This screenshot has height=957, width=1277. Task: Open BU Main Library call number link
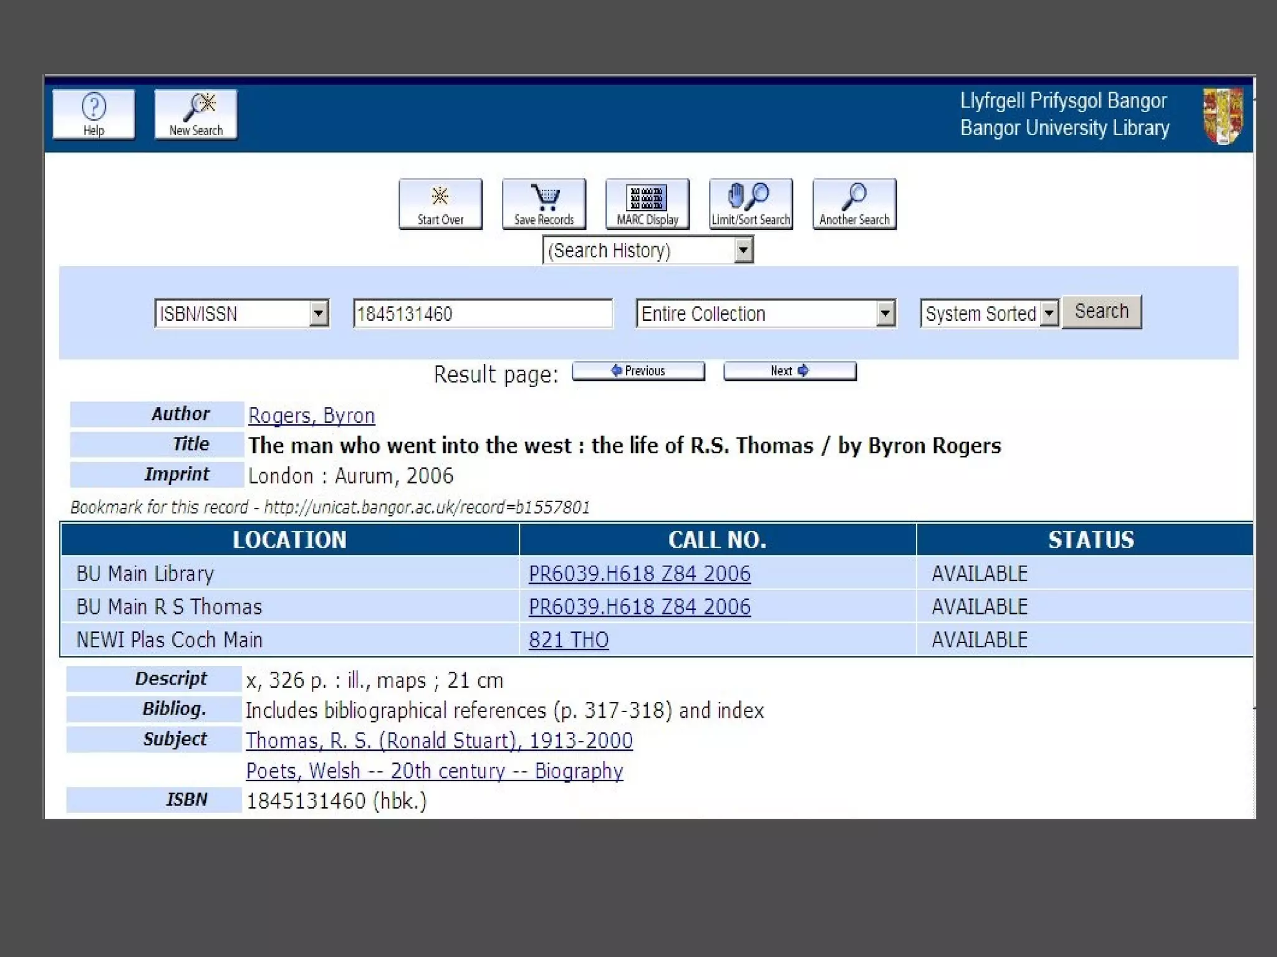(639, 574)
